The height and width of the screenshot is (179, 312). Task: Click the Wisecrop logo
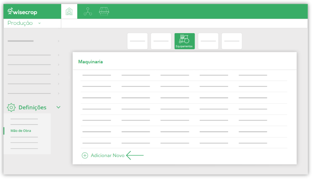22,12
